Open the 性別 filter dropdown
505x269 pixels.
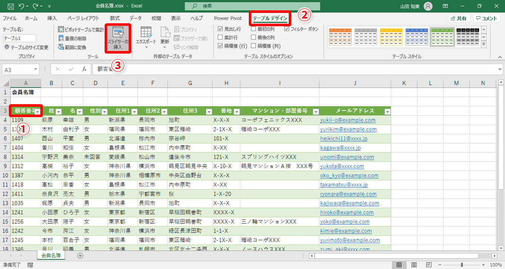(x=104, y=111)
